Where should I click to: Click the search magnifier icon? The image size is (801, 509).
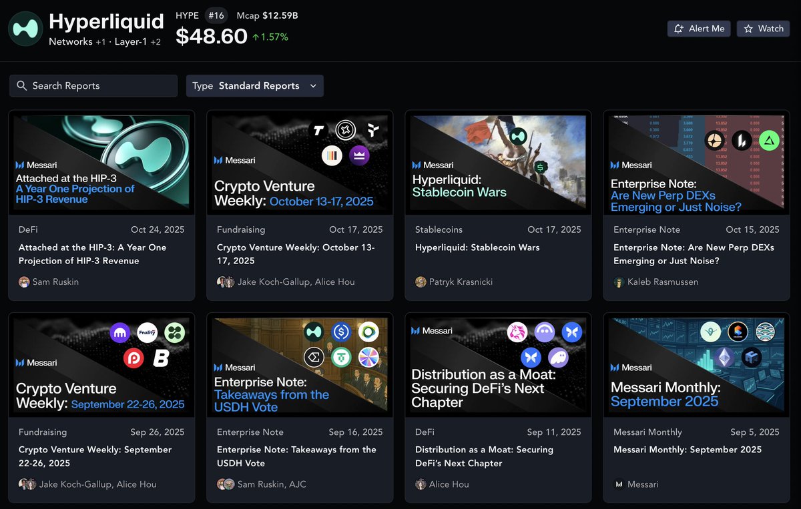pyautogui.click(x=21, y=86)
